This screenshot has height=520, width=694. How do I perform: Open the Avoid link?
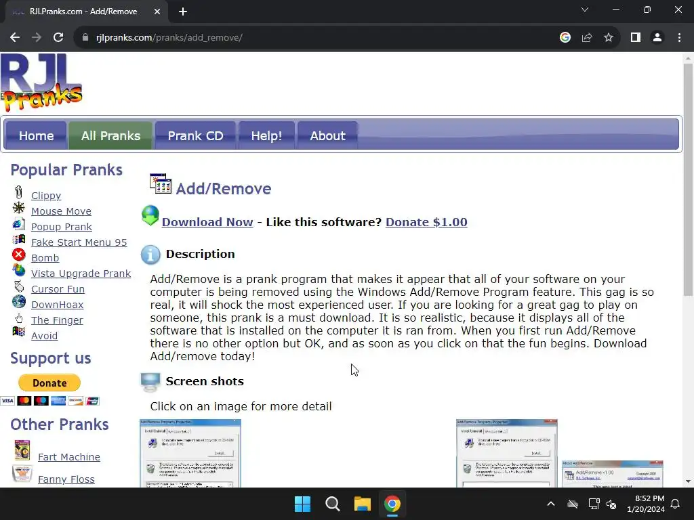click(44, 336)
